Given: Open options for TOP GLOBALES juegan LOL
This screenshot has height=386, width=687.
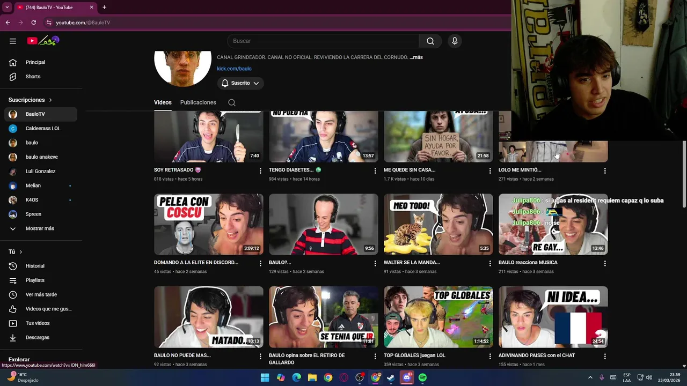Looking at the screenshot, I should [489, 356].
